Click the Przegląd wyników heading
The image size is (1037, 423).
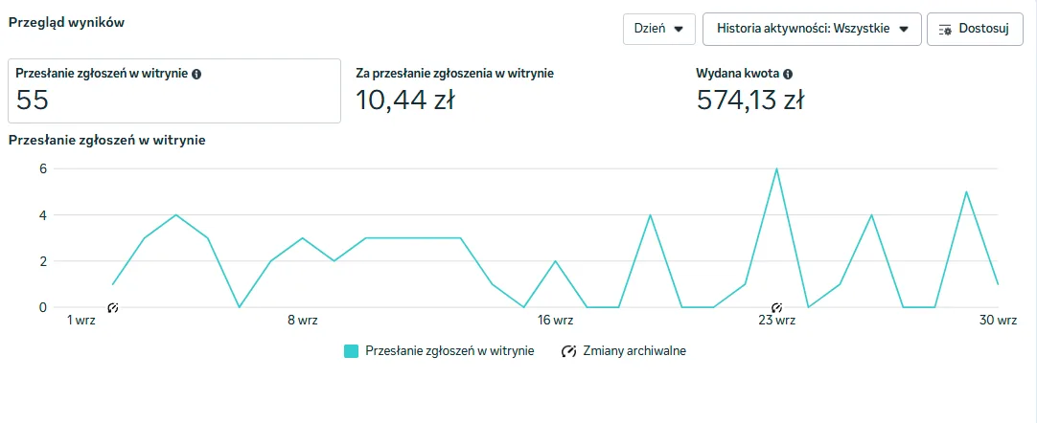tap(66, 22)
